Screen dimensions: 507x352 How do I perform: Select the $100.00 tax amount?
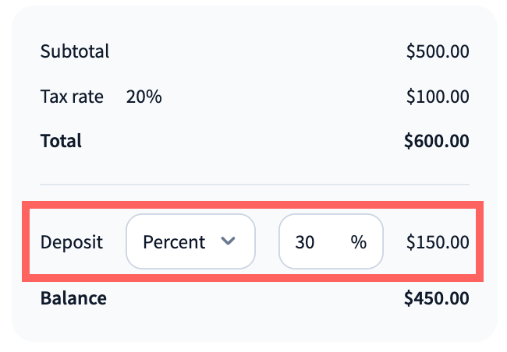coord(438,97)
